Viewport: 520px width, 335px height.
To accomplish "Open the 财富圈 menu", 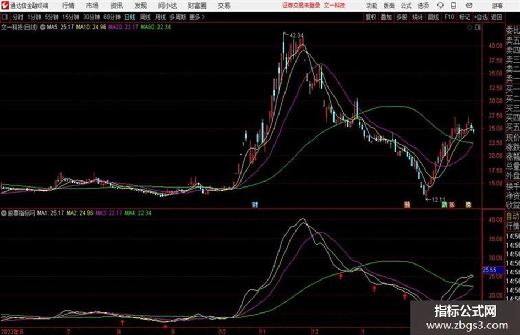I will coord(197,6).
